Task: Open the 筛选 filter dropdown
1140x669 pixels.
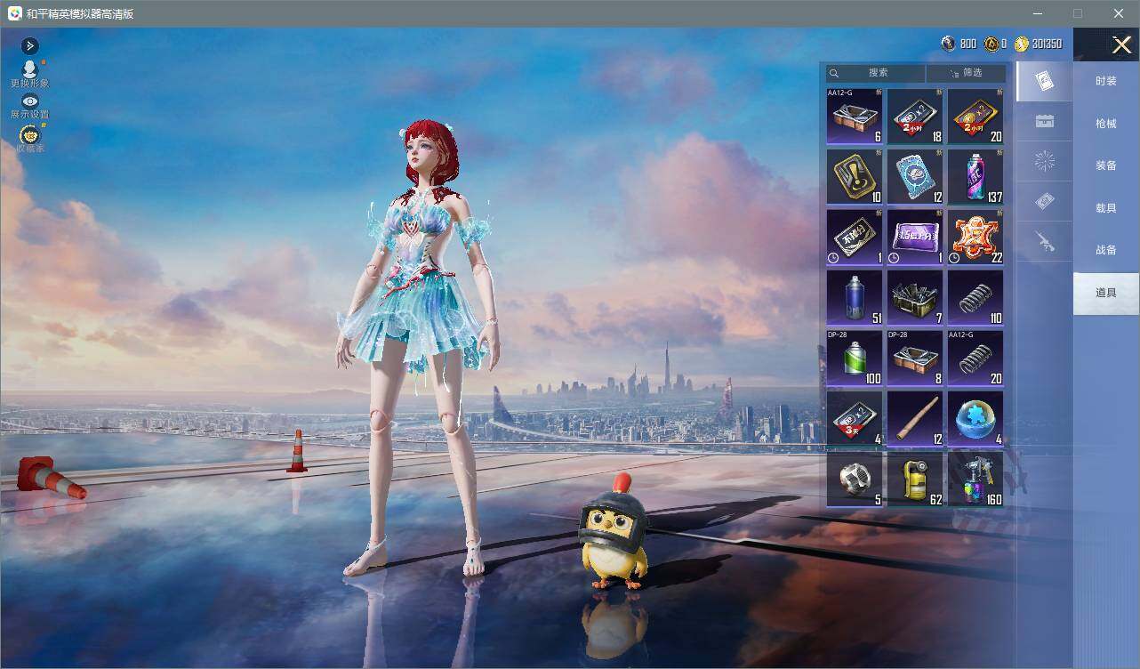Action: [966, 73]
